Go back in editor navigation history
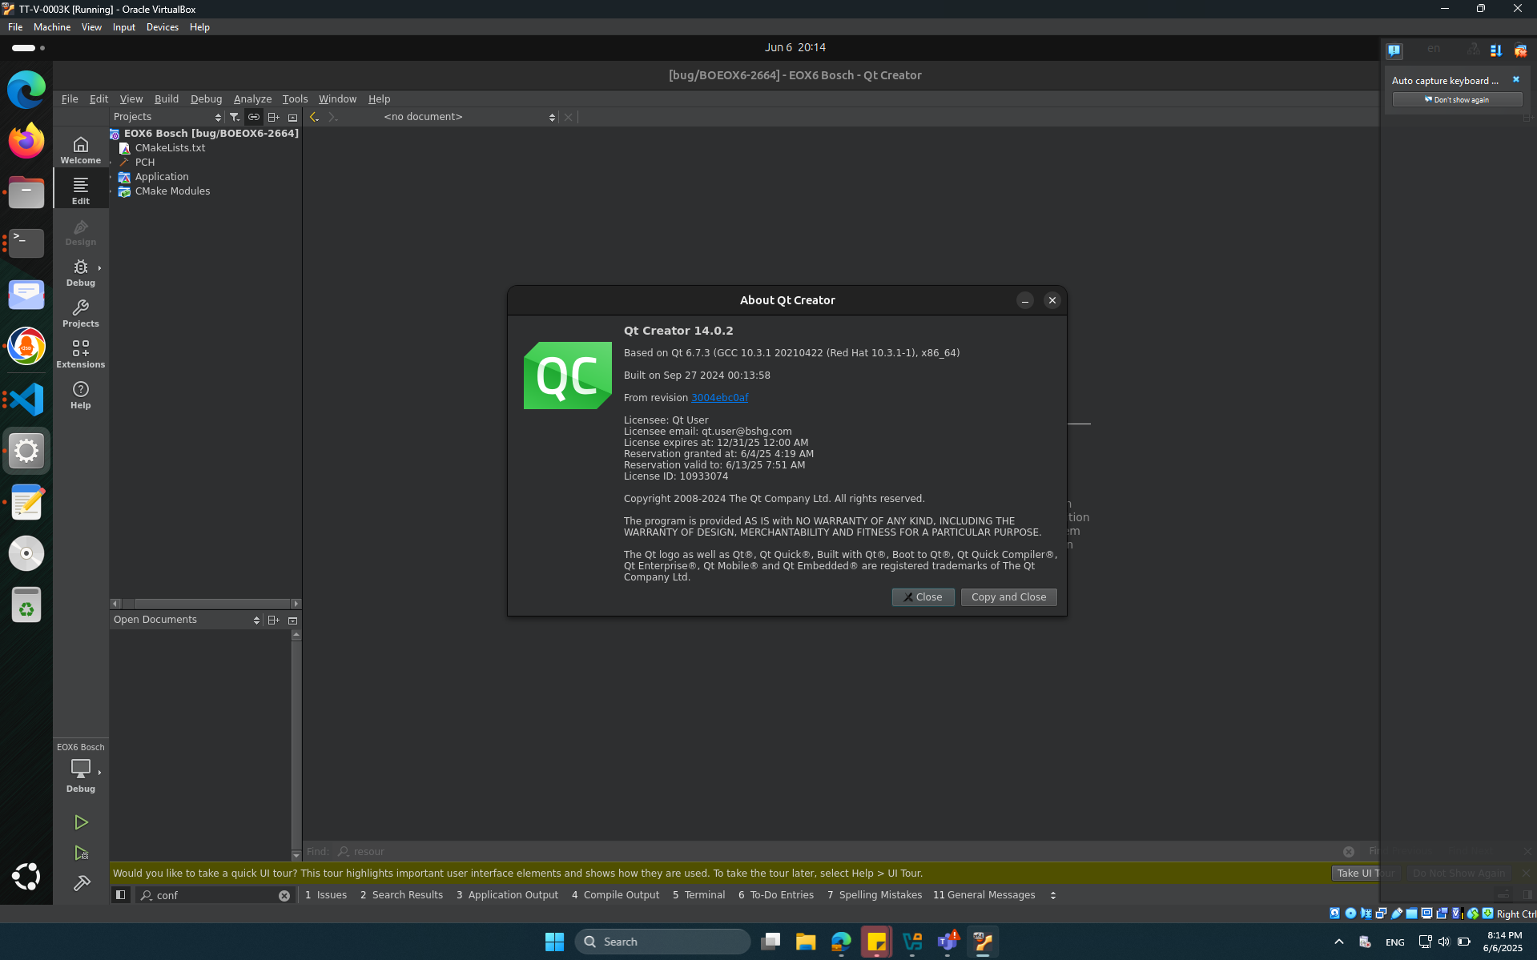Viewport: 1537px width, 960px height. [x=314, y=117]
